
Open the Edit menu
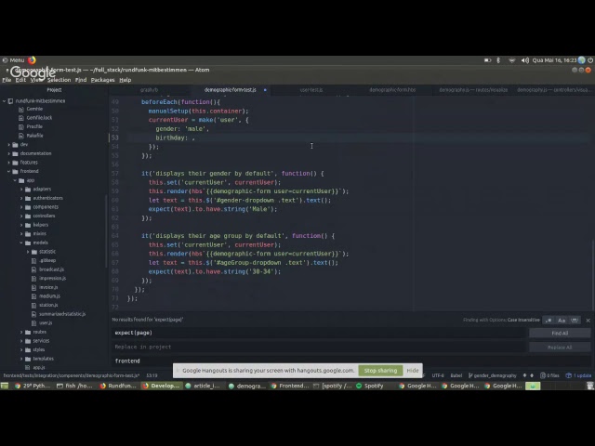[20, 80]
